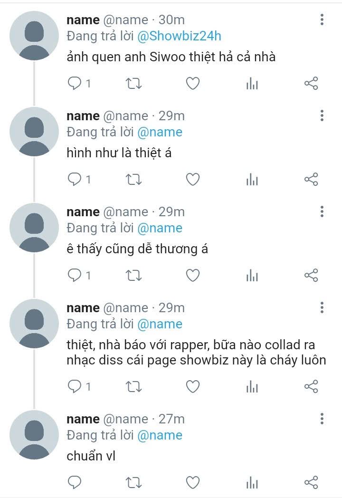342x498 pixels.
Task: View analytics for 'ảnh quen anh Siwoo' tweet
Action: pyautogui.click(x=252, y=84)
